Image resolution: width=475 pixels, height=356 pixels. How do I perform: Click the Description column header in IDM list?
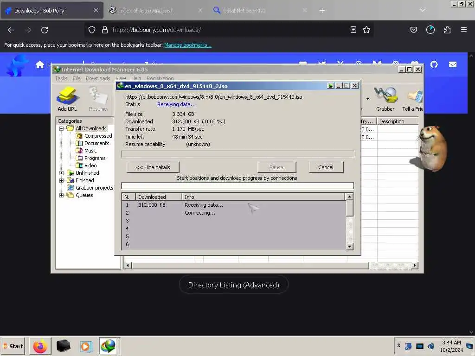point(398,121)
